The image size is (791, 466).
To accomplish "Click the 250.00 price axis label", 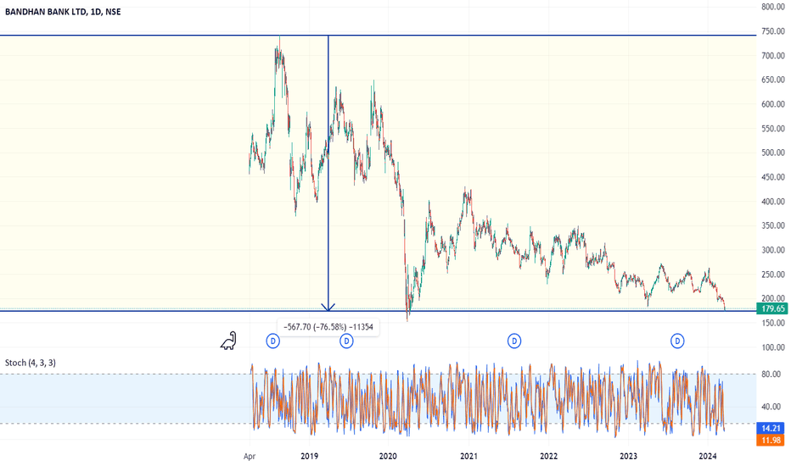I will pyautogui.click(x=773, y=274).
